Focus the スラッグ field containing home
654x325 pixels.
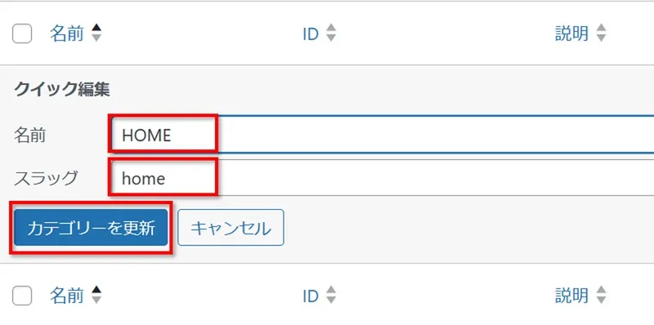click(x=382, y=178)
